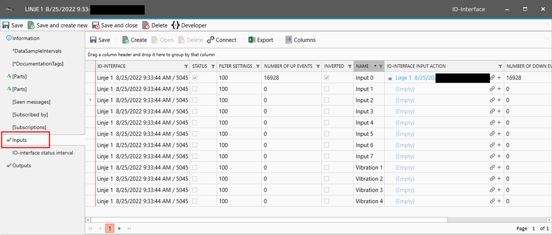Expand the Input 2 row details arrow
The image size is (552, 235).
(90, 100)
